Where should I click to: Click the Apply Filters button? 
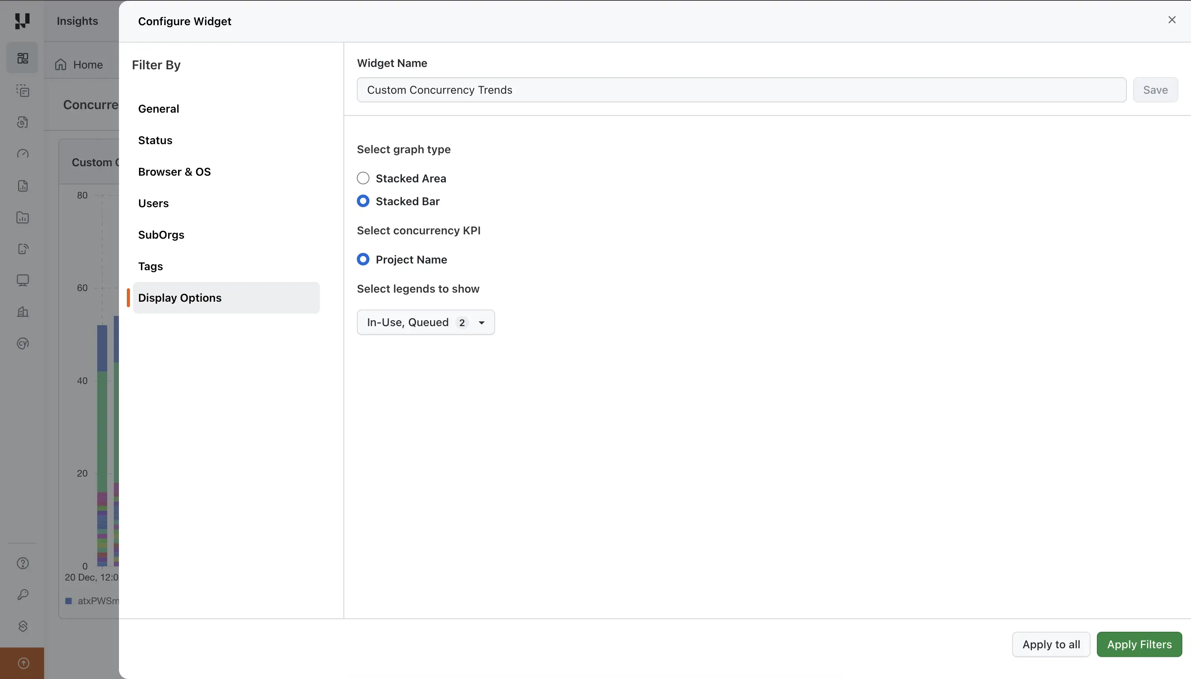(1140, 644)
